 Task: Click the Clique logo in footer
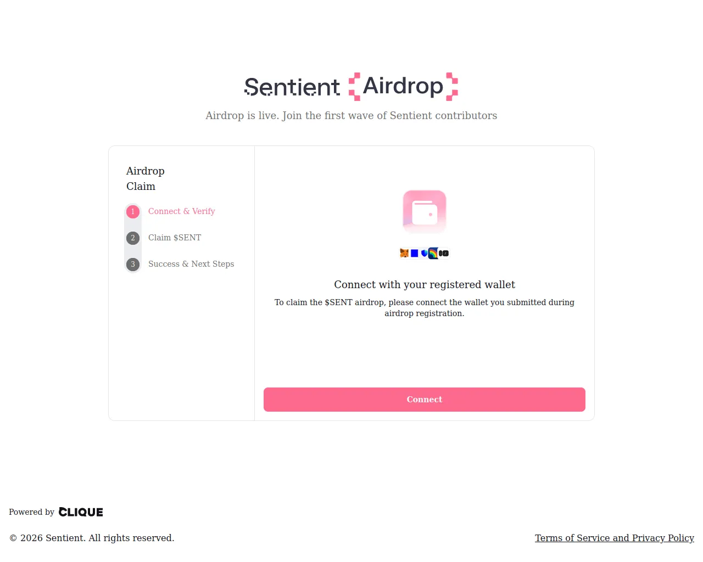point(81,512)
